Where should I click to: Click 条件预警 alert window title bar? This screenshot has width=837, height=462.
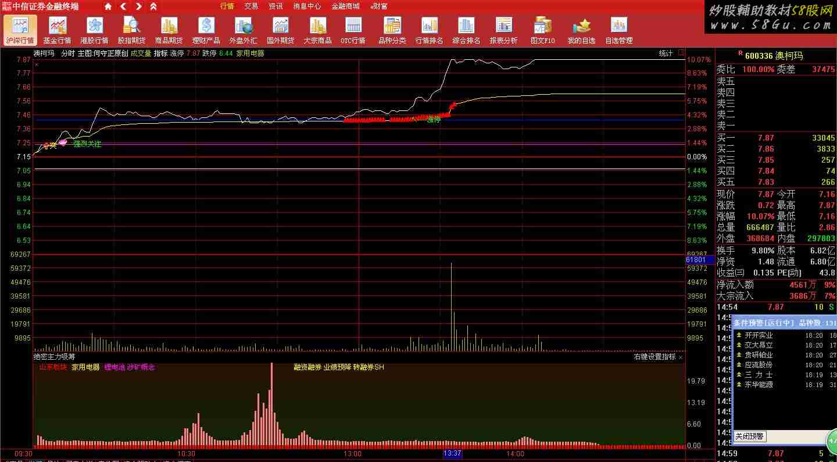(784, 323)
